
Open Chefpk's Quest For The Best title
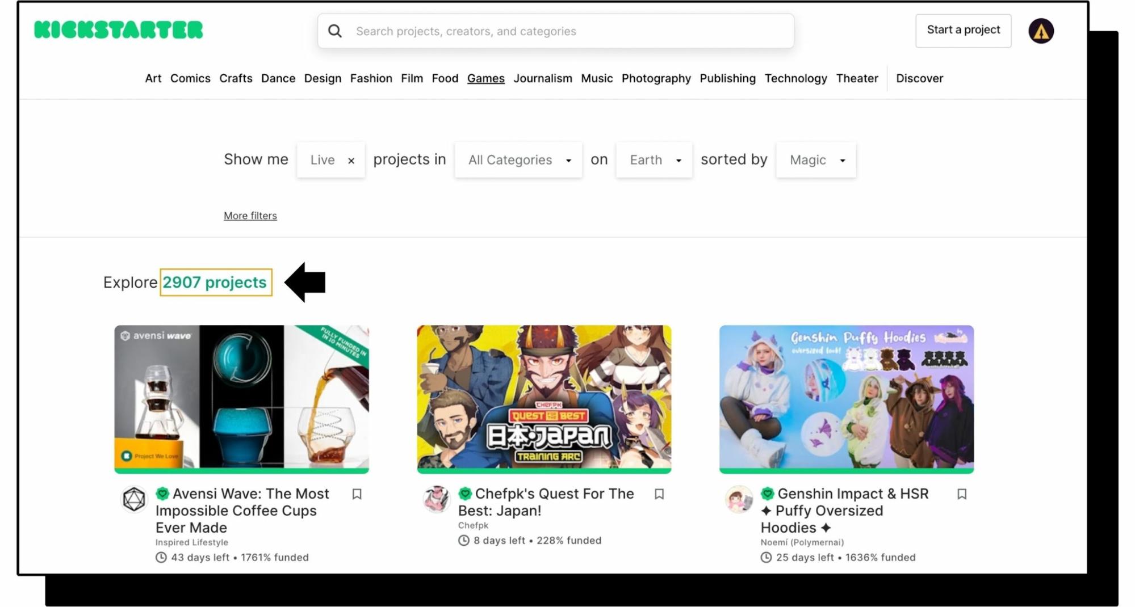point(546,502)
